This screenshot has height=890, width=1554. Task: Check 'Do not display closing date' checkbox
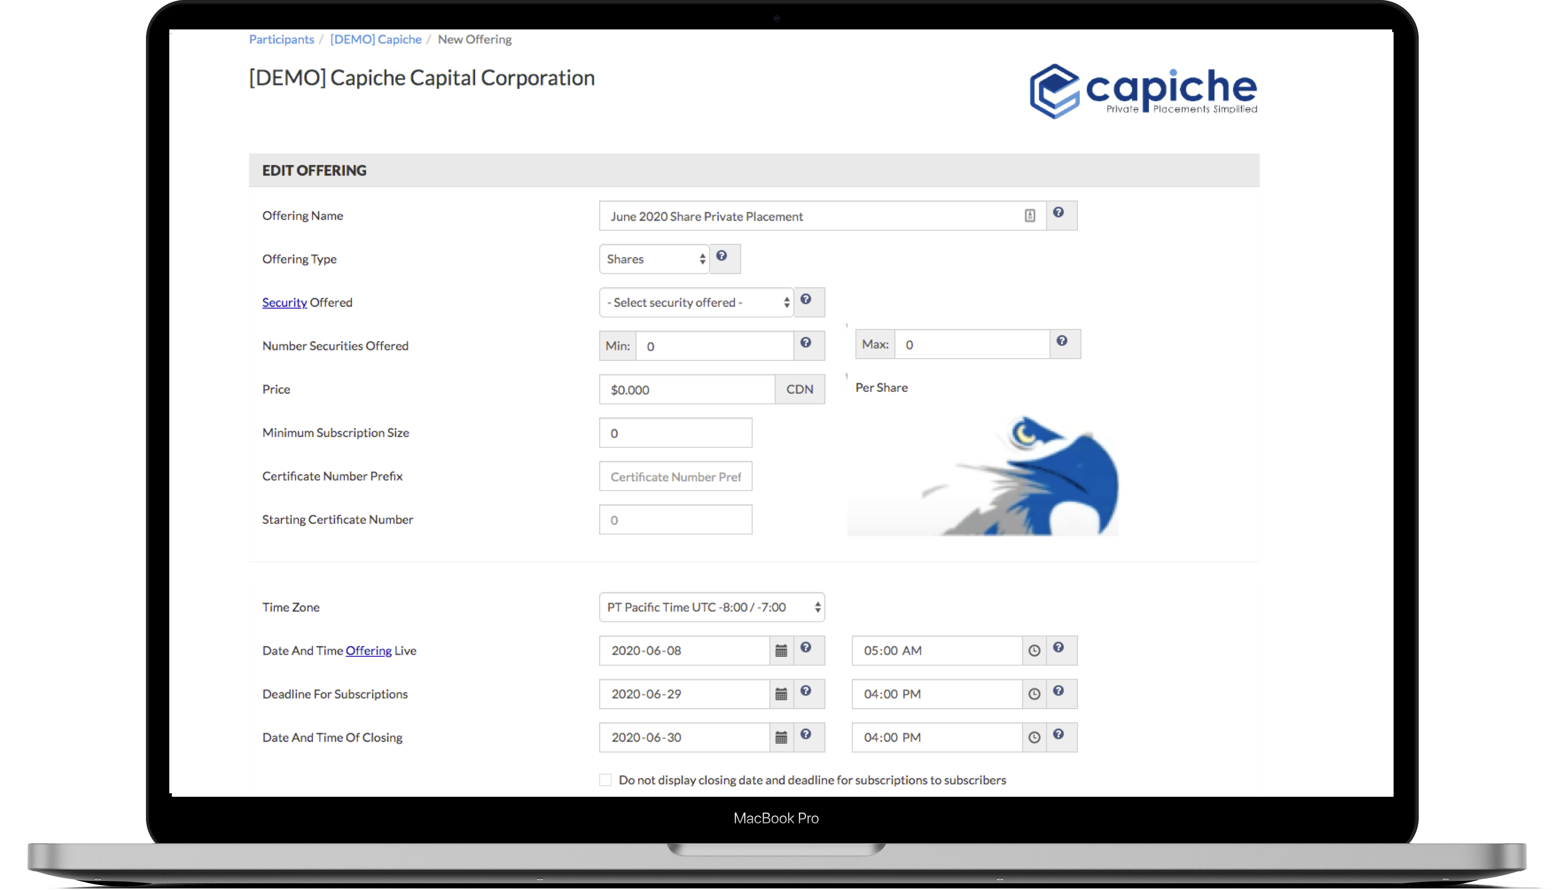[x=605, y=780]
